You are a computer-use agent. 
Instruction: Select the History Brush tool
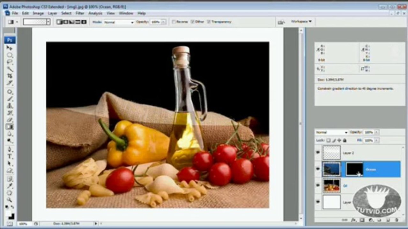(10, 113)
